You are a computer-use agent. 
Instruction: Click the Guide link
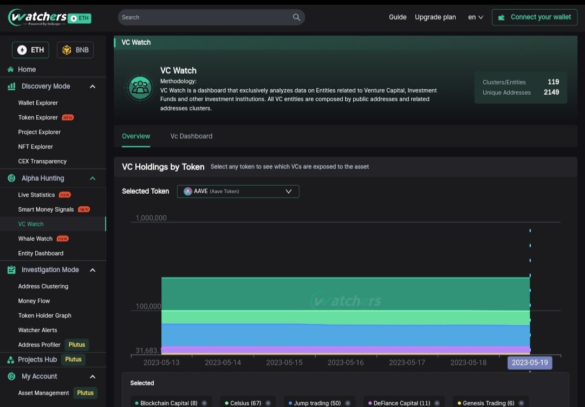(398, 17)
